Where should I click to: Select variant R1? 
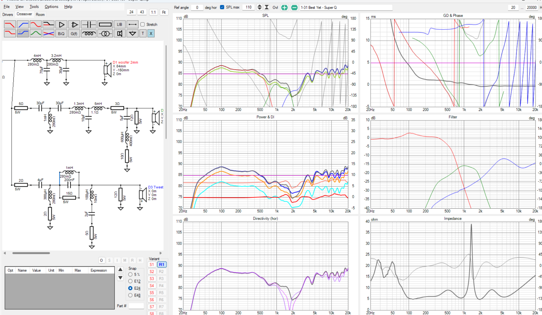[x=161, y=265]
